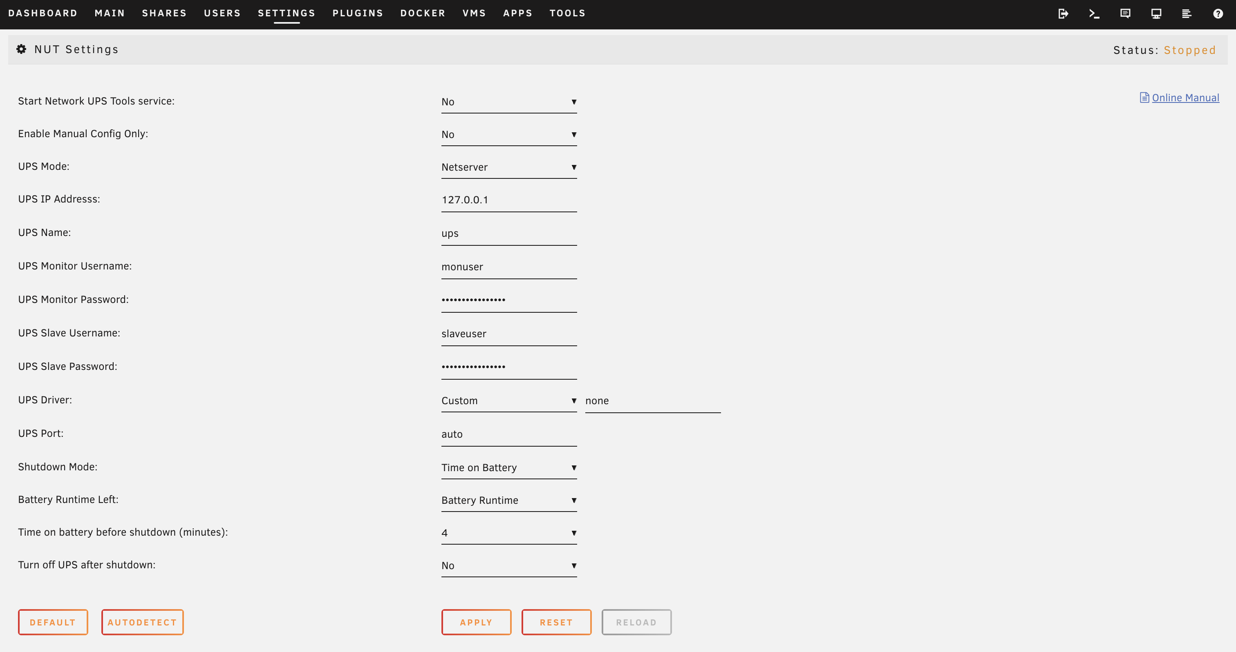Open the UPS Driver Custom dropdown
Image resolution: width=1236 pixels, height=652 pixels.
point(509,401)
